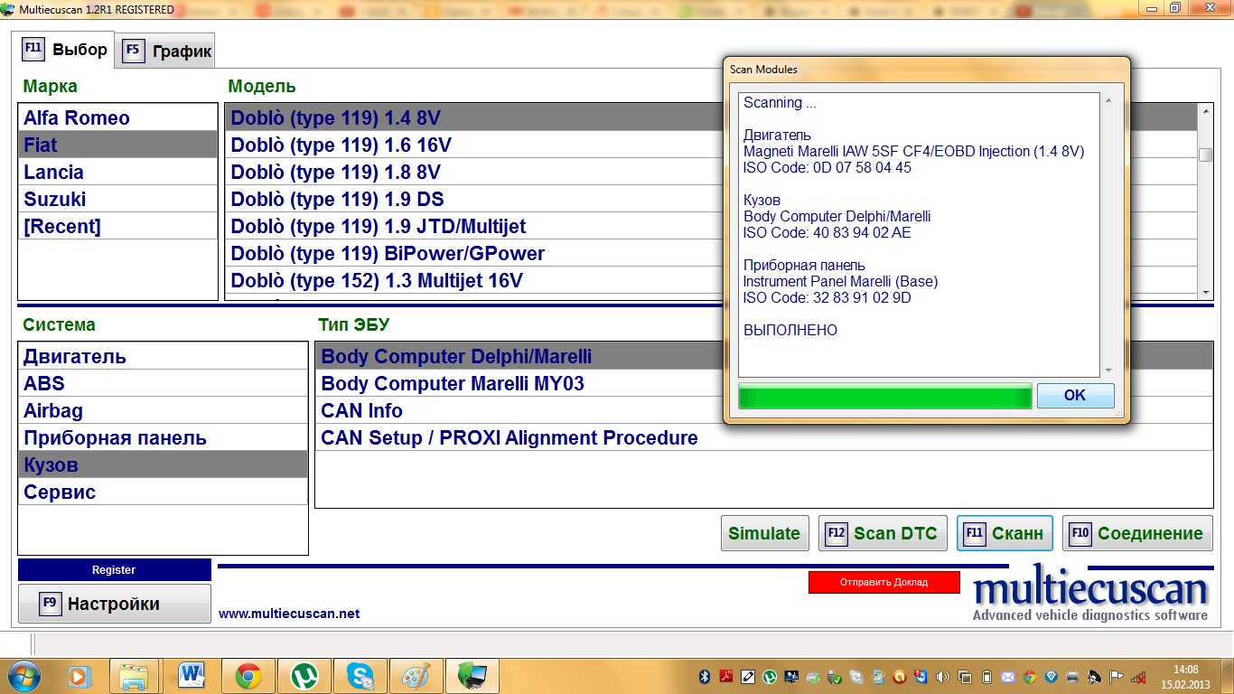Image resolution: width=1234 pixels, height=694 pixels.
Task: Select the Airbag system
Action: point(53,411)
